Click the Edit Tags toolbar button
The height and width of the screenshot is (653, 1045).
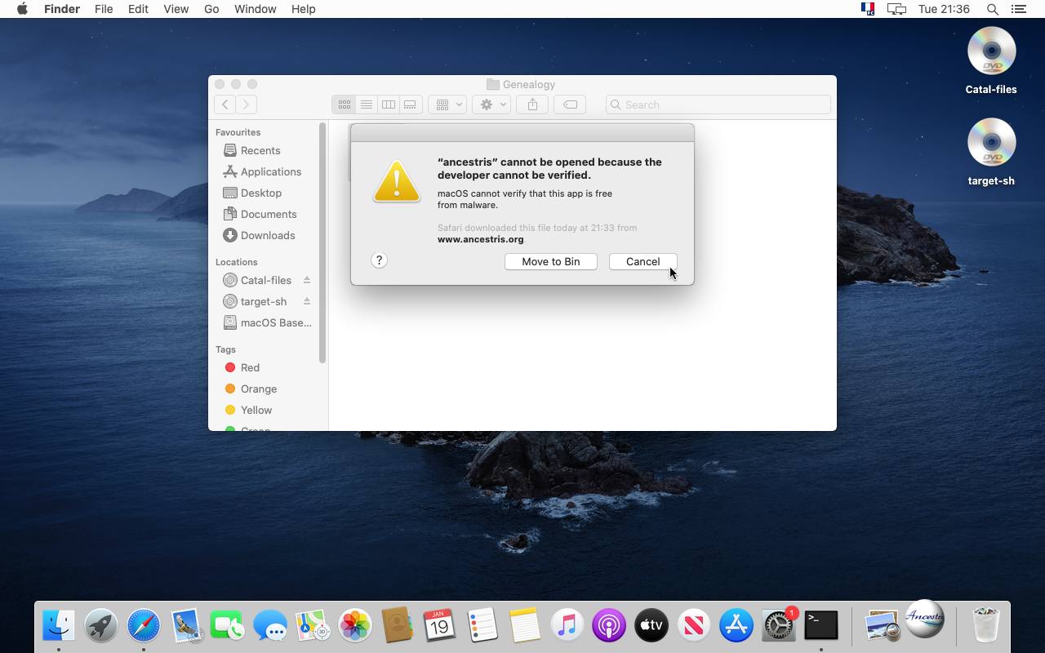click(570, 104)
